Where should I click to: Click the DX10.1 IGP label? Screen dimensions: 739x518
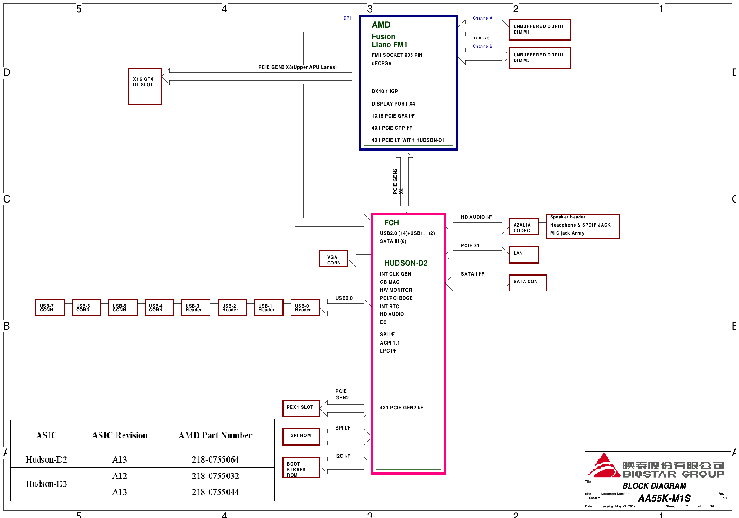coord(385,92)
